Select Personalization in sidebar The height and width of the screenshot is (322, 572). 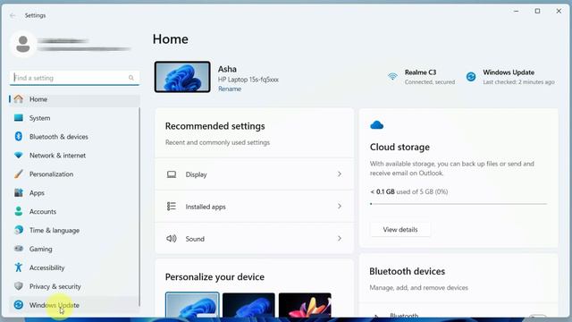74,174
